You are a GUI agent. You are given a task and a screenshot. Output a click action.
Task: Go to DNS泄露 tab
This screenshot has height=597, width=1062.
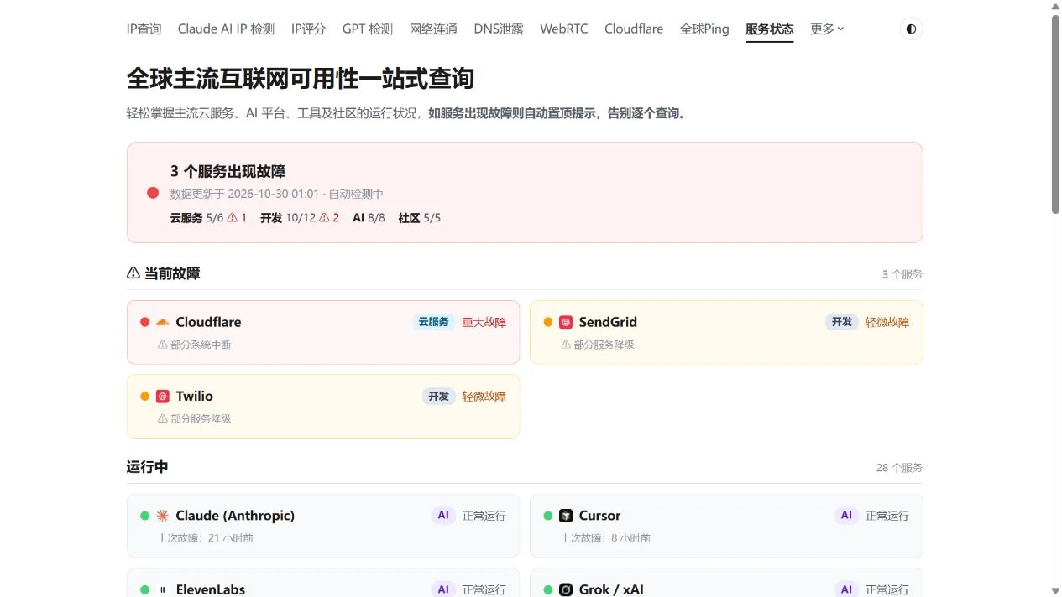coord(499,29)
